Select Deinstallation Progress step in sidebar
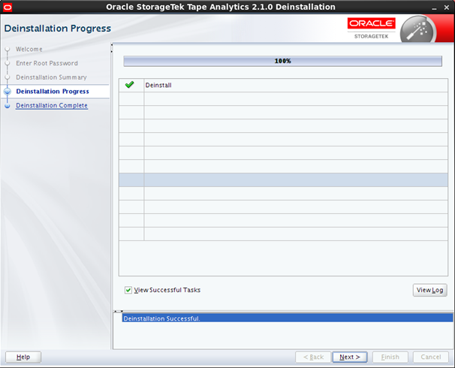 tap(53, 91)
